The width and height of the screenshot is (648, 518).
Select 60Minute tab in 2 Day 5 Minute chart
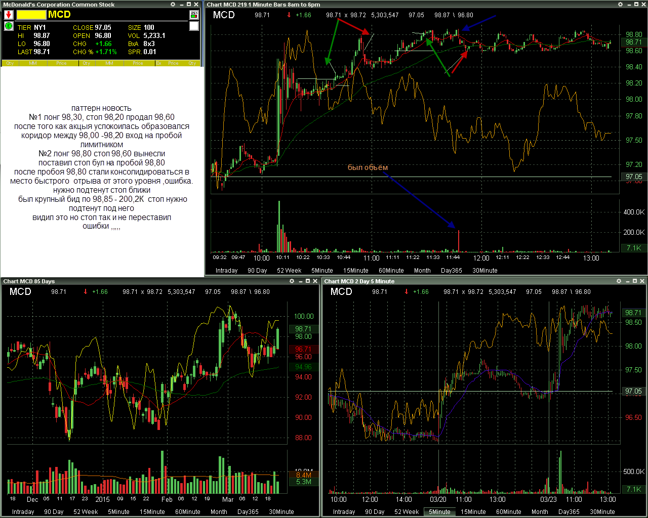(x=508, y=512)
